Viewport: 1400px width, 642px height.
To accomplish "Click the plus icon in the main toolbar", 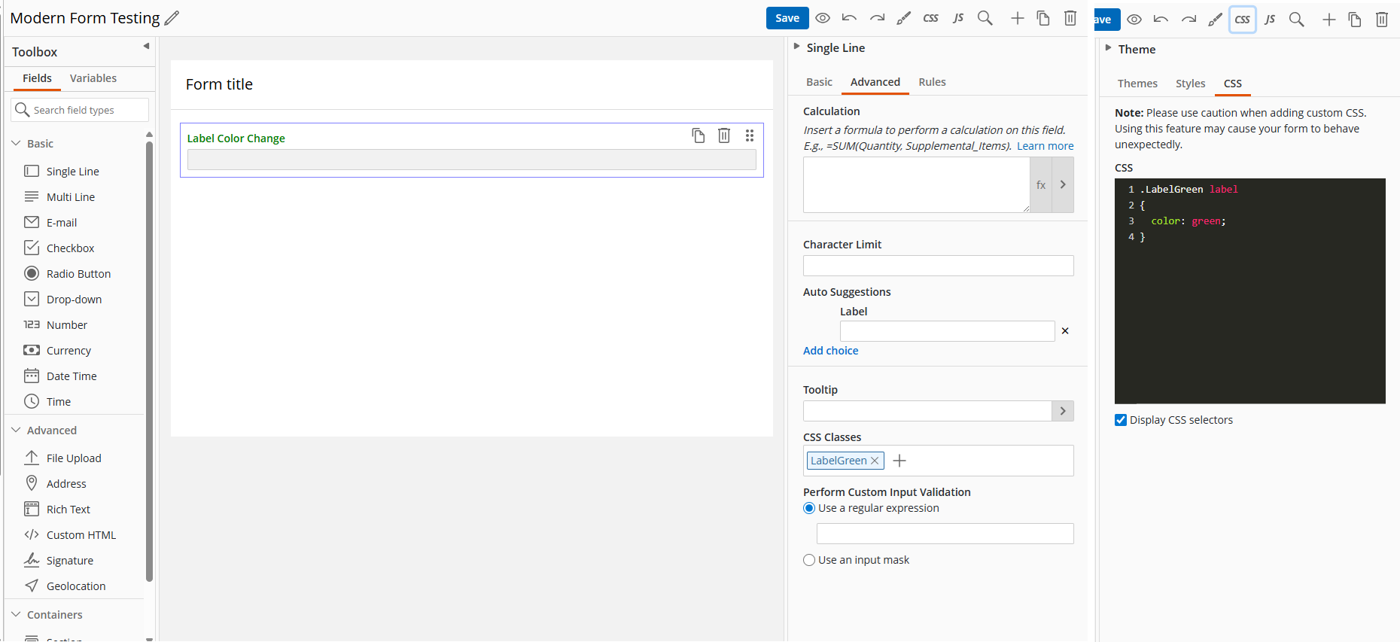I will [1017, 18].
